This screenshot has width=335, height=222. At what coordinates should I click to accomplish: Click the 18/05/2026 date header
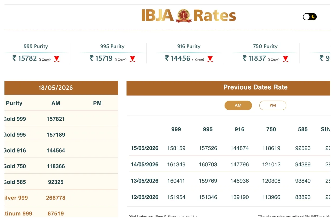click(x=56, y=88)
